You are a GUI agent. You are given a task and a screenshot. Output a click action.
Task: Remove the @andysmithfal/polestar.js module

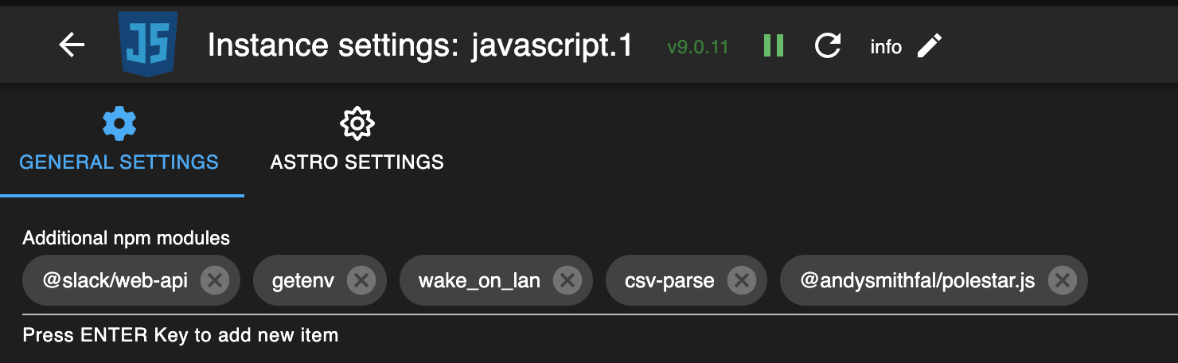click(1062, 280)
